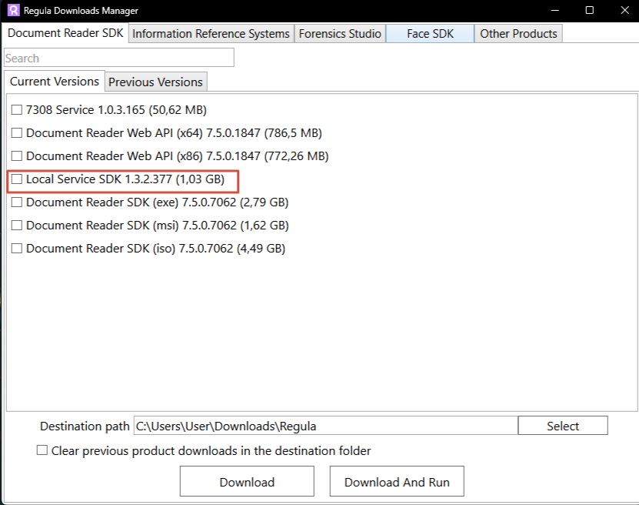Check the 7308 Service 1.0.3.165 checkbox
The width and height of the screenshot is (639, 505).
[x=17, y=110]
